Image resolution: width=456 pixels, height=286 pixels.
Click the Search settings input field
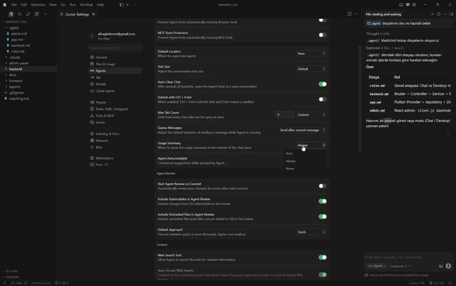(115, 48)
